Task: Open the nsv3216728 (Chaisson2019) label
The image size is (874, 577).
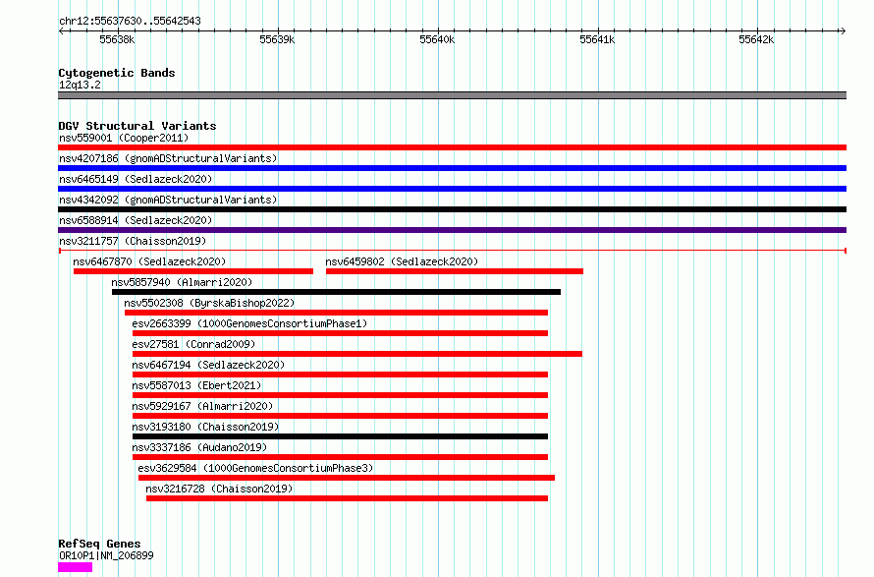Action: tap(219, 489)
